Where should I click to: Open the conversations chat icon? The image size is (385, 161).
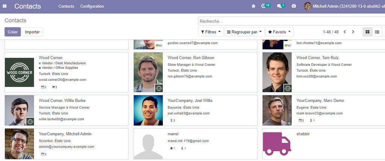coord(279,6)
